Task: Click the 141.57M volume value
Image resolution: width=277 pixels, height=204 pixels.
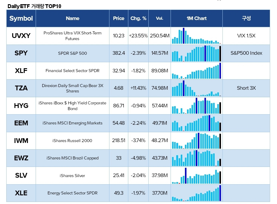Action: point(160,53)
